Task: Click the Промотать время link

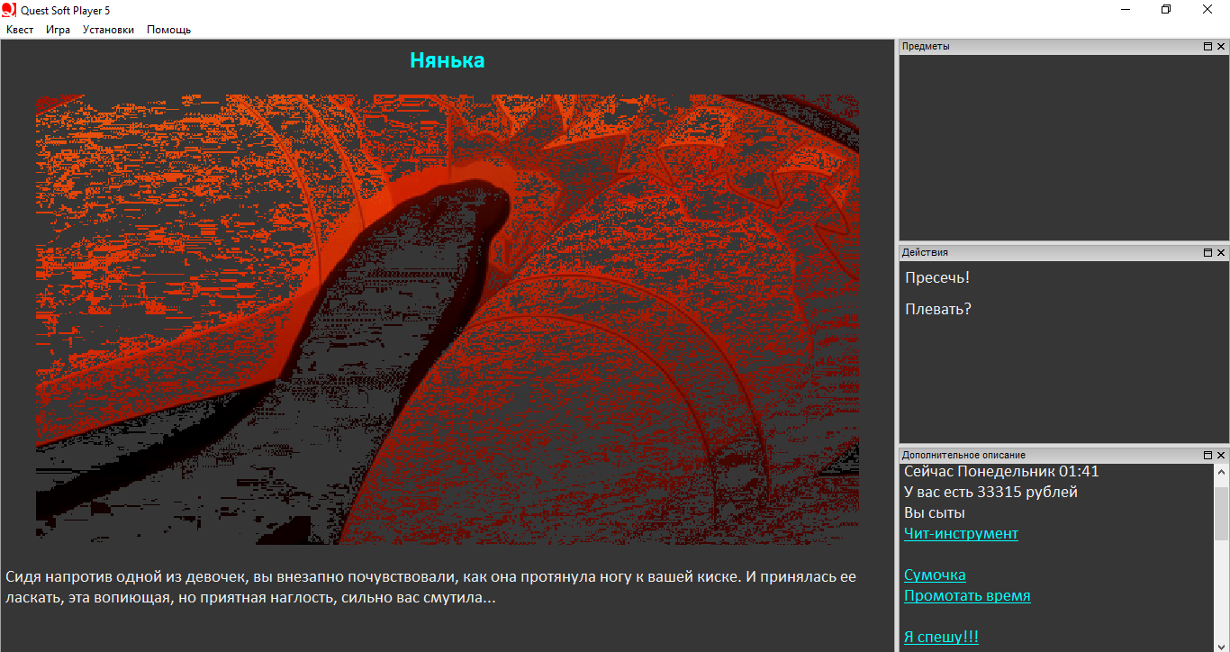Action: (967, 596)
